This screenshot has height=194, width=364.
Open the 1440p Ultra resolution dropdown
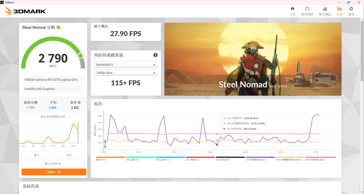tap(126, 73)
